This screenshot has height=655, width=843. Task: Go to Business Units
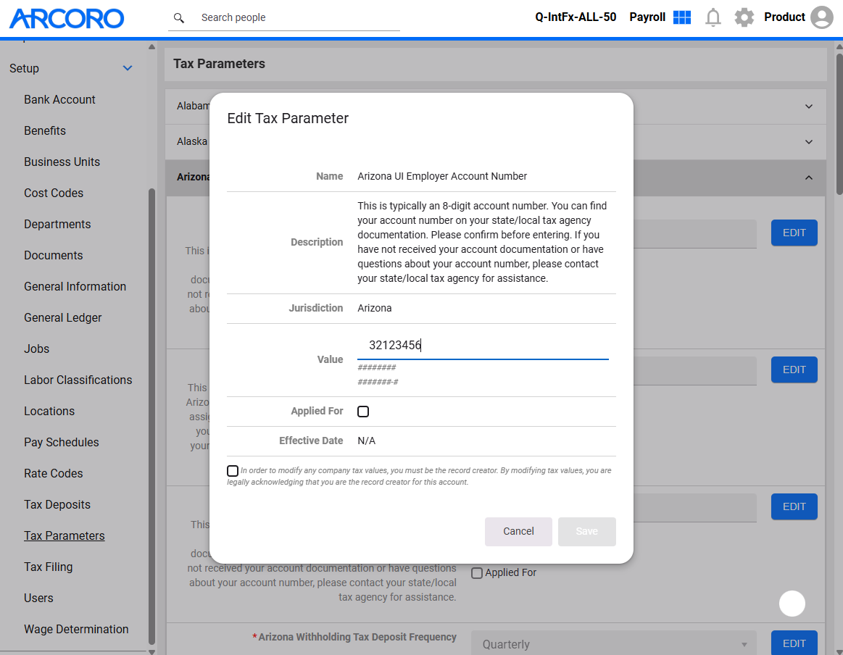point(62,162)
